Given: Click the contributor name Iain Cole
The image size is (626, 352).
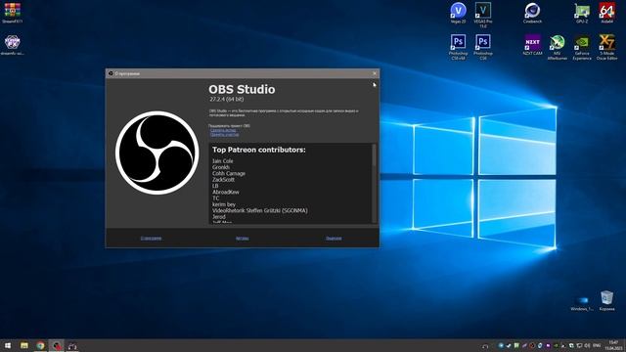Looking at the screenshot, I should pos(222,161).
